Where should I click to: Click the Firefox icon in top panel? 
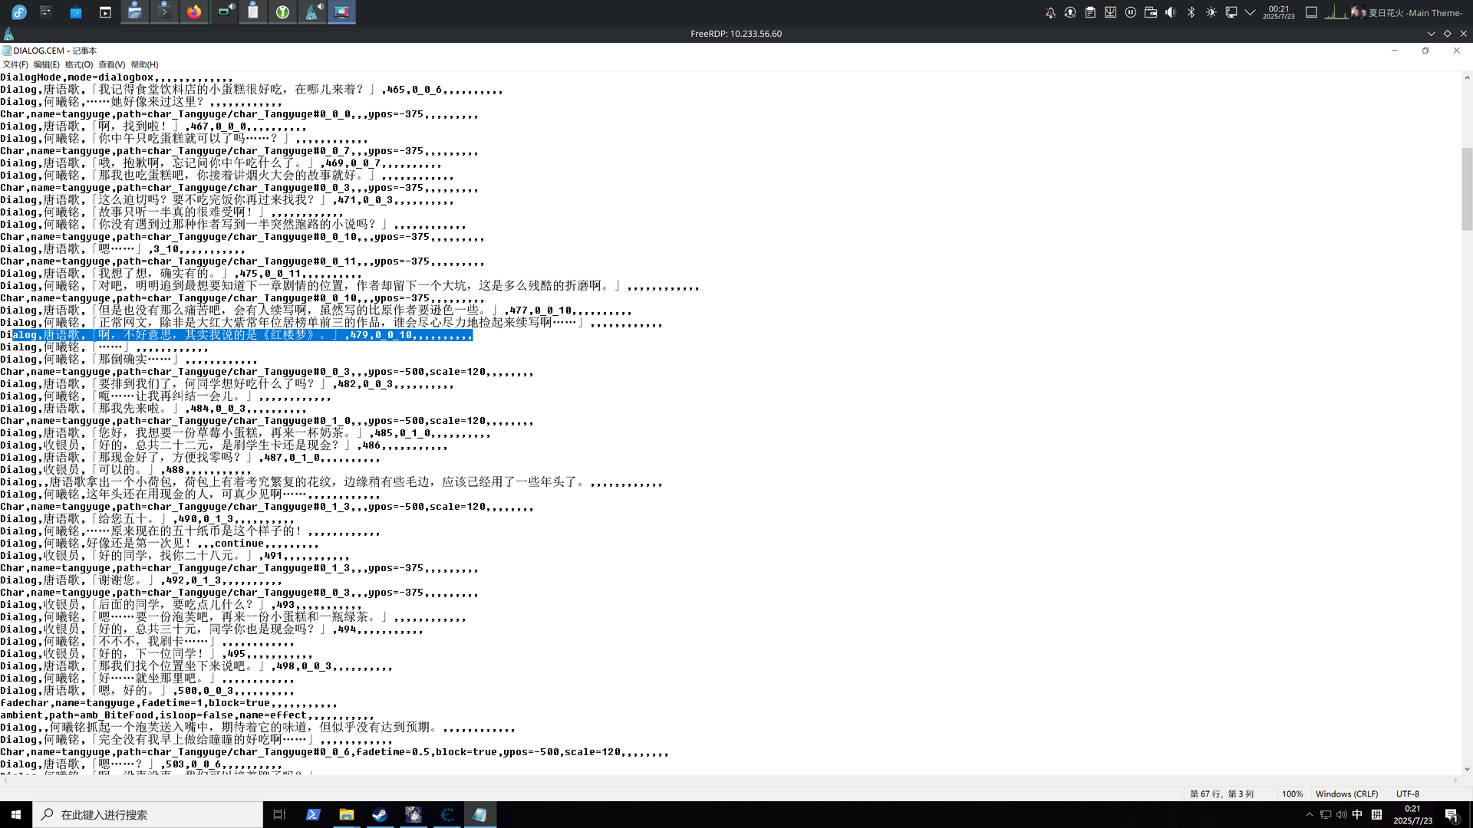pyautogui.click(x=194, y=11)
